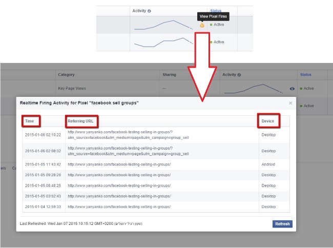Viewport: 333px width, 248px height.
Task: Select the 2015-01-06 02:10:22 timestamp
Action: coord(43,135)
